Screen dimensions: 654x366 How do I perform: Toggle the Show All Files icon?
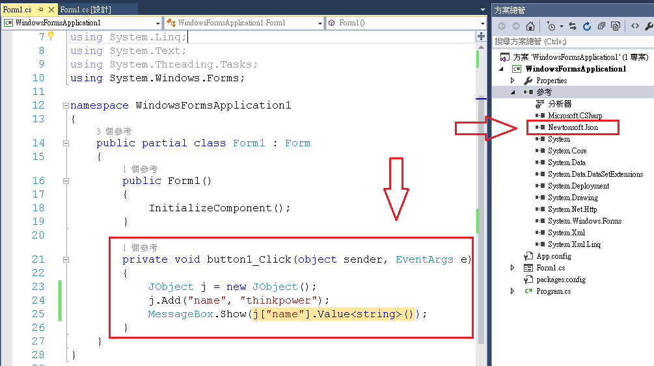tap(616, 26)
